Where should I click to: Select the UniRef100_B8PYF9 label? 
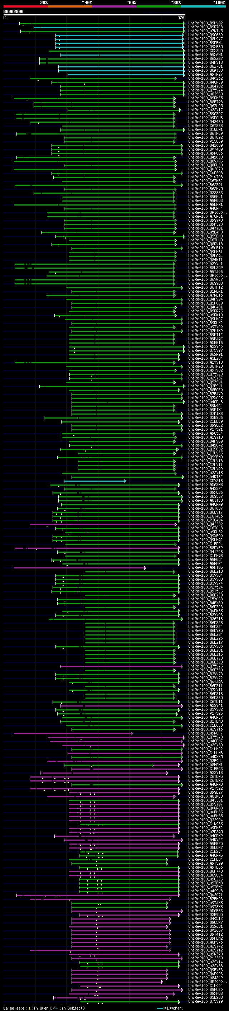click(x=205, y=548)
